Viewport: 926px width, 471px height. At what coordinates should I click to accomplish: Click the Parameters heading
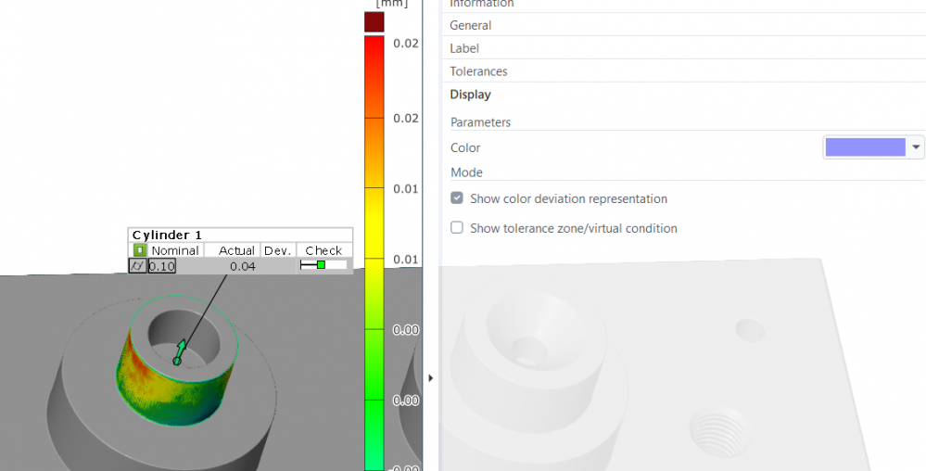pyautogui.click(x=480, y=122)
